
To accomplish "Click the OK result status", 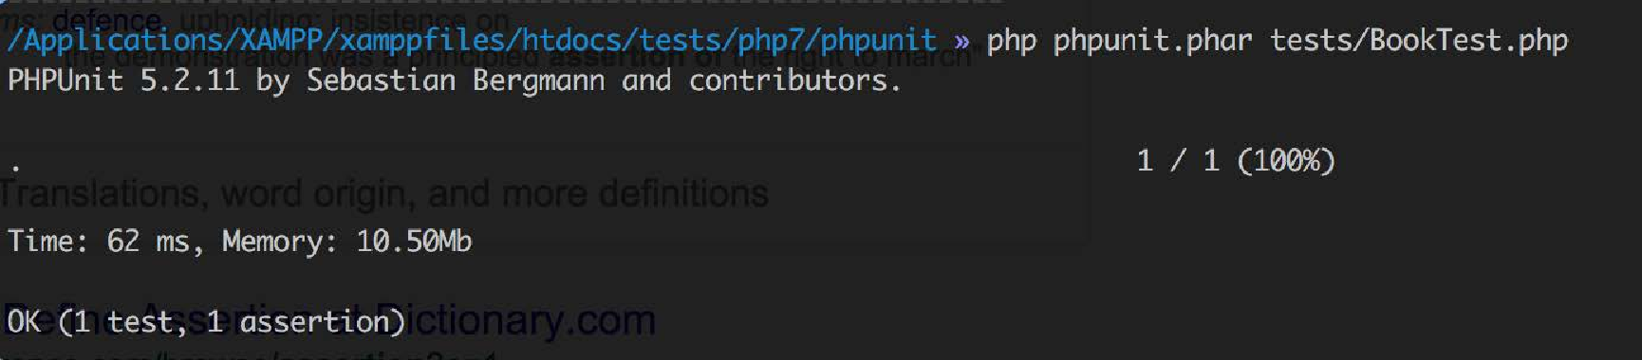I will 24,322.
